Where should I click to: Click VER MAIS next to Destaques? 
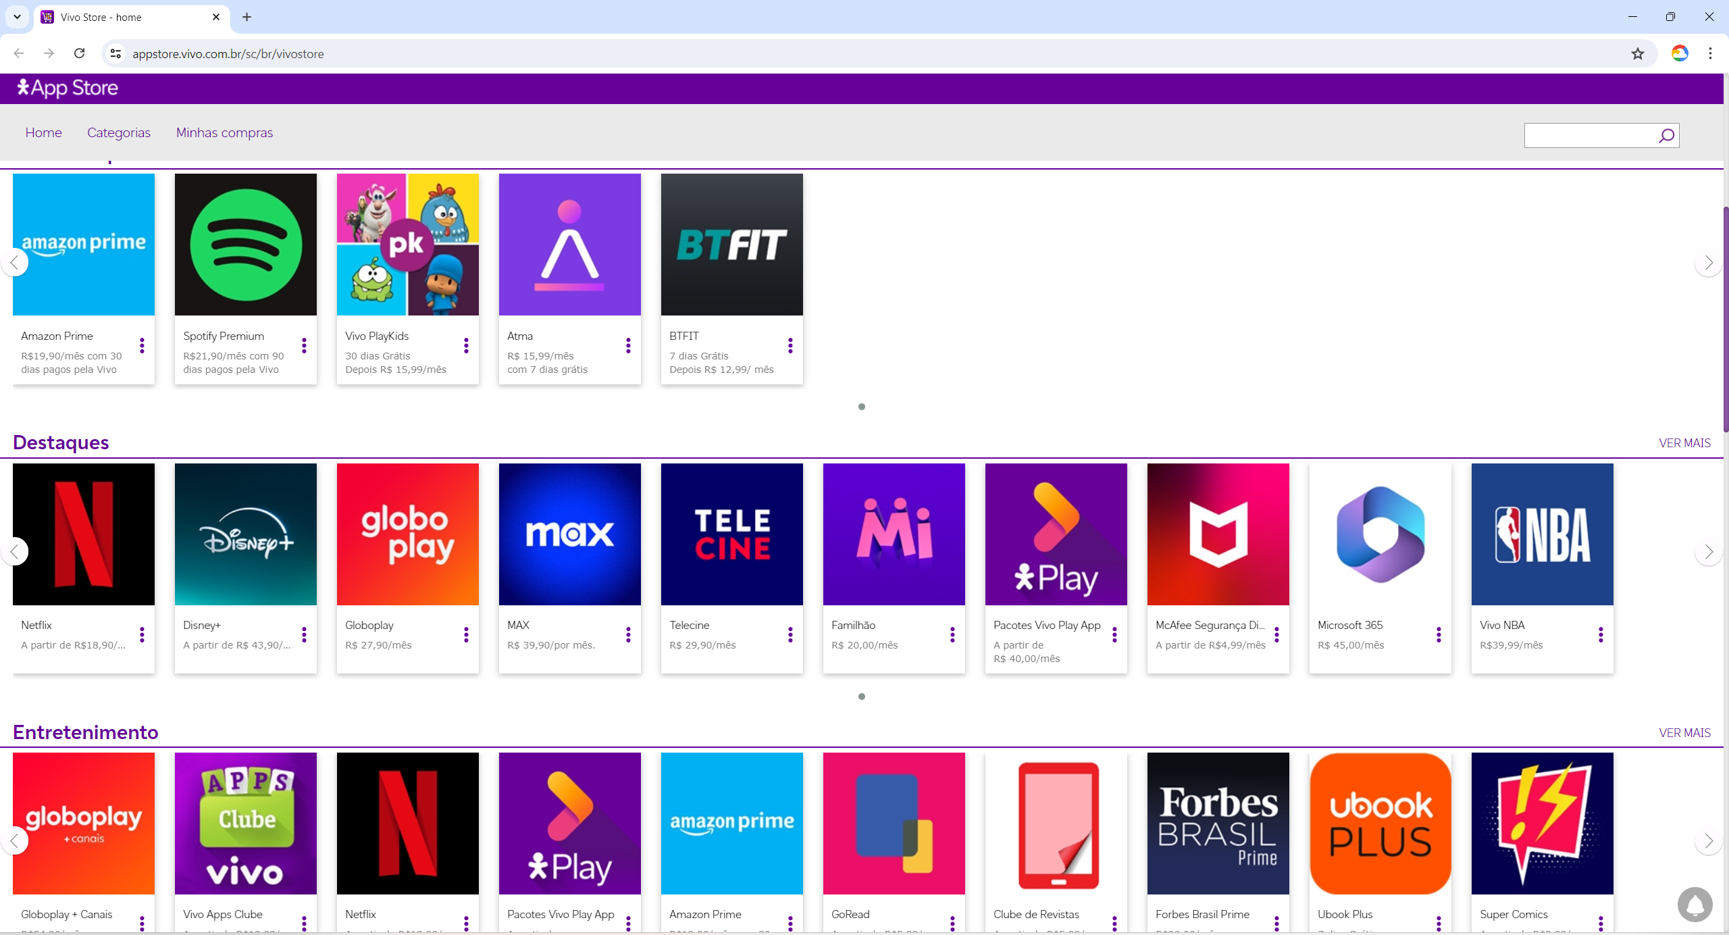[x=1684, y=443]
